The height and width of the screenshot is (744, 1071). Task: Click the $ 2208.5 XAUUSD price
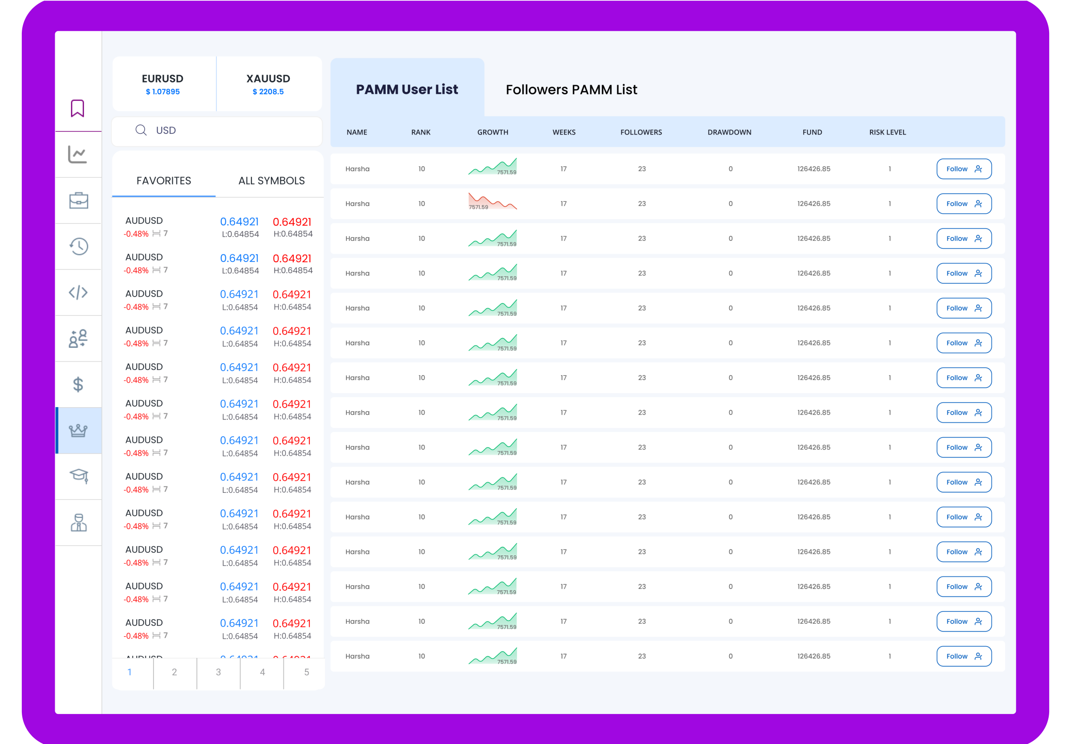pos(268,92)
